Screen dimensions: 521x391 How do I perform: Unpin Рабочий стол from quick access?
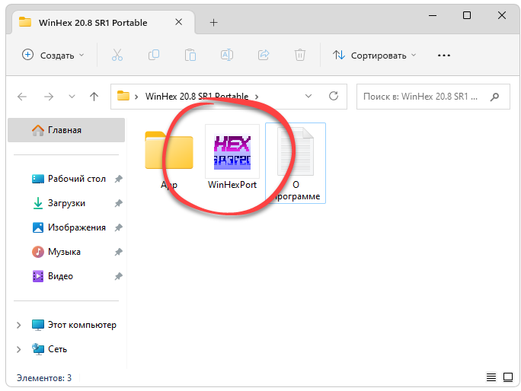point(118,179)
